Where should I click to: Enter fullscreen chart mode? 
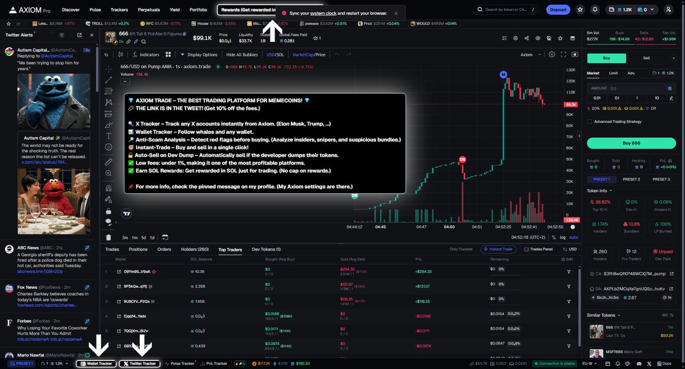(x=563, y=55)
